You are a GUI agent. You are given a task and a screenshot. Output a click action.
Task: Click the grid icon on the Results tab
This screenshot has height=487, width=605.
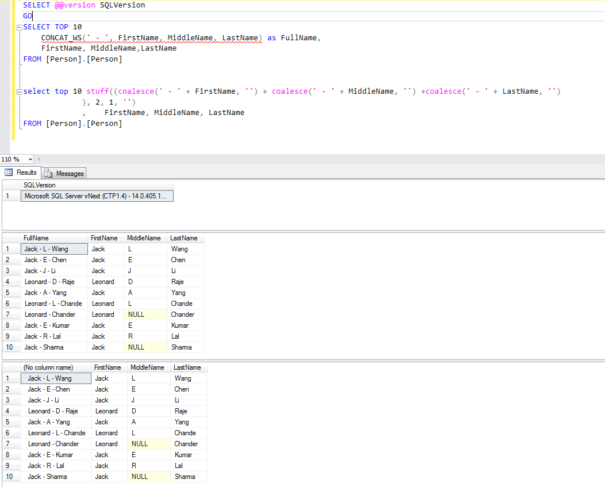click(9, 172)
